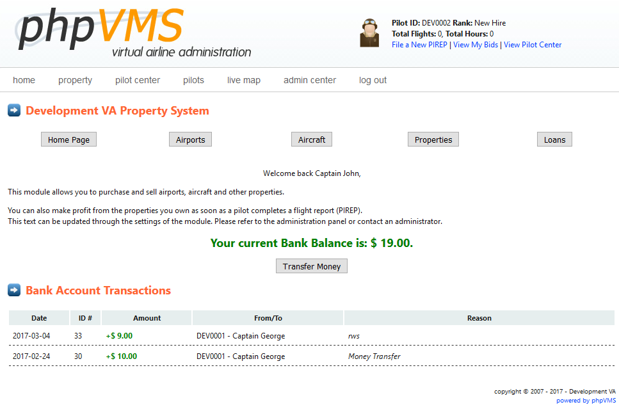Screen dimensions: 619x407
Task: Select the 2017-02-24 date cell
Action: point(31,356)
